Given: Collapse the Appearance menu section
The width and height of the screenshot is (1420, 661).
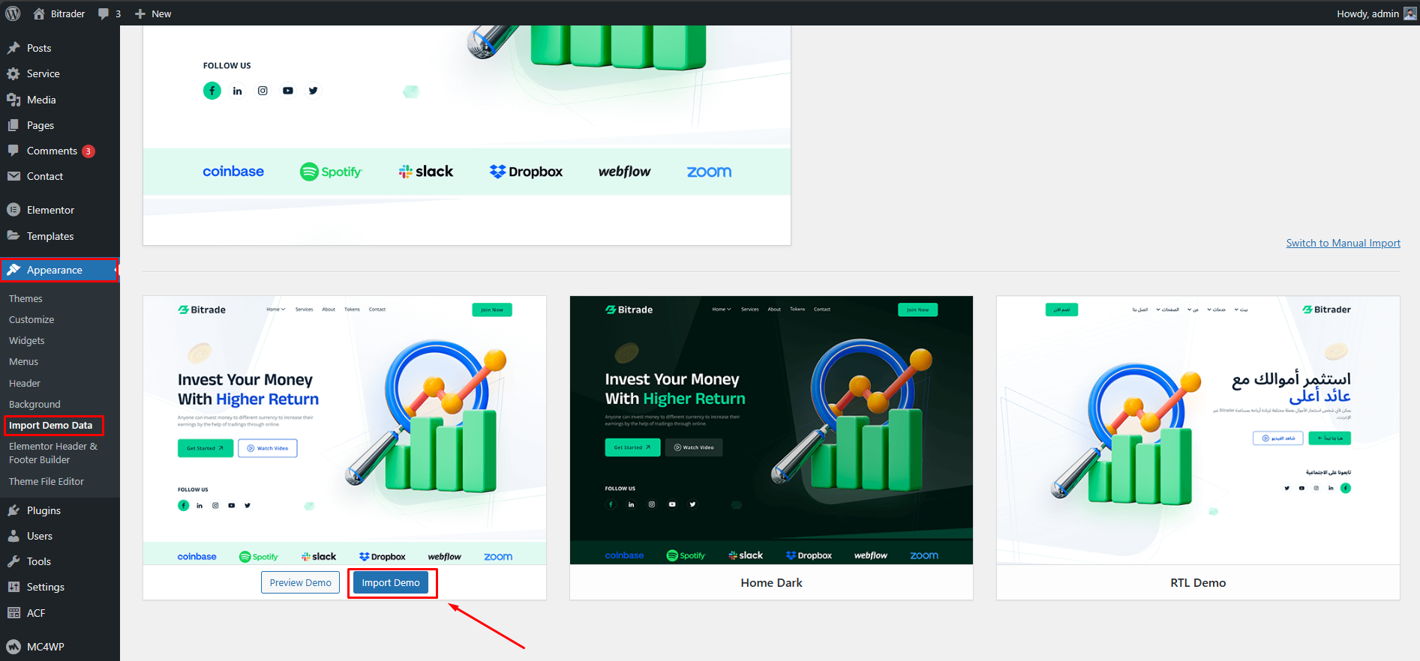Looking at the screenshot, I should click(x=55, y=270).
